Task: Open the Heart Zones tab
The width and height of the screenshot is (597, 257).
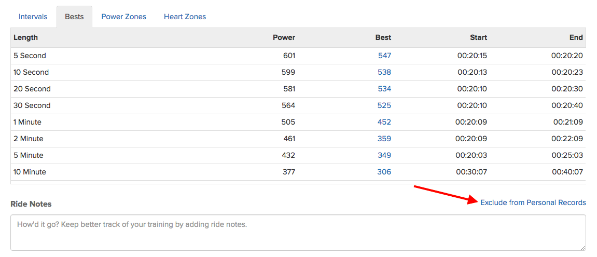Action: 185,17
